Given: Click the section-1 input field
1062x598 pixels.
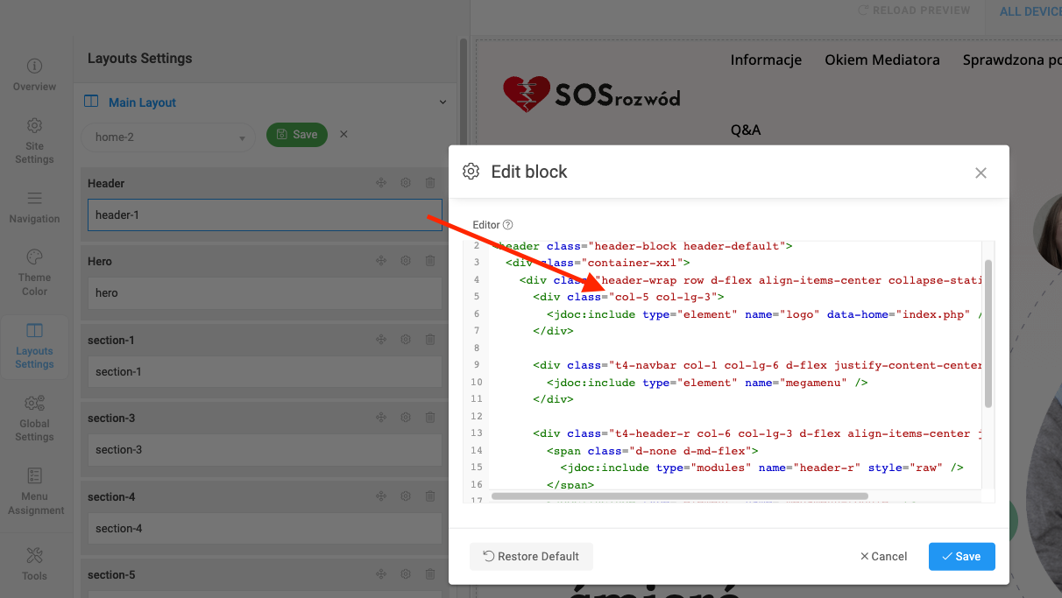Looking at the screenshot, I should click(x=265, y=371).
